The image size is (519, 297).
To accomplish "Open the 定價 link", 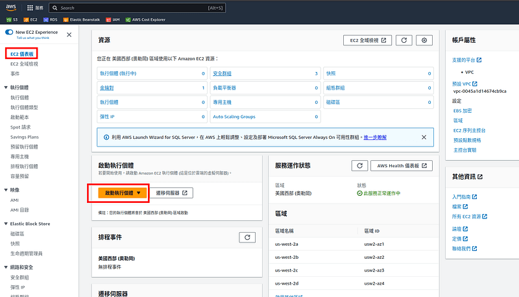I will tap(460, 239).
